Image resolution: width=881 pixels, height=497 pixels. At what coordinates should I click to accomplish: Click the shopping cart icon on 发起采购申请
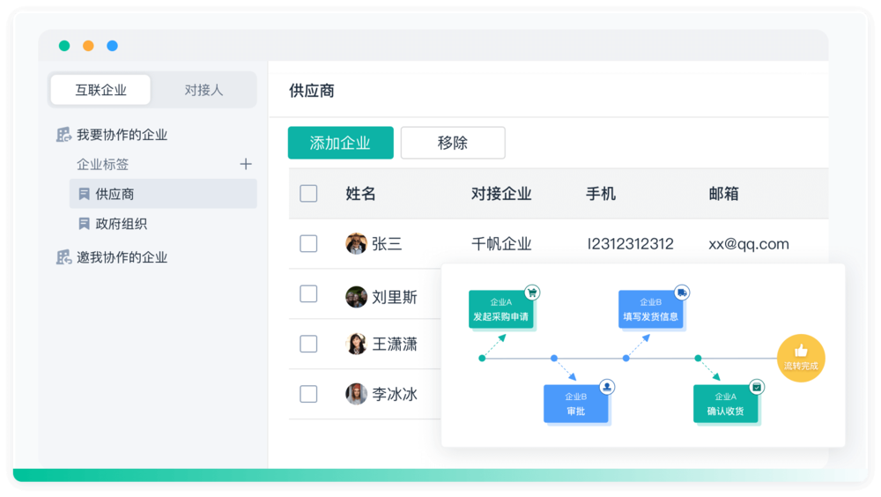[531, 292]
